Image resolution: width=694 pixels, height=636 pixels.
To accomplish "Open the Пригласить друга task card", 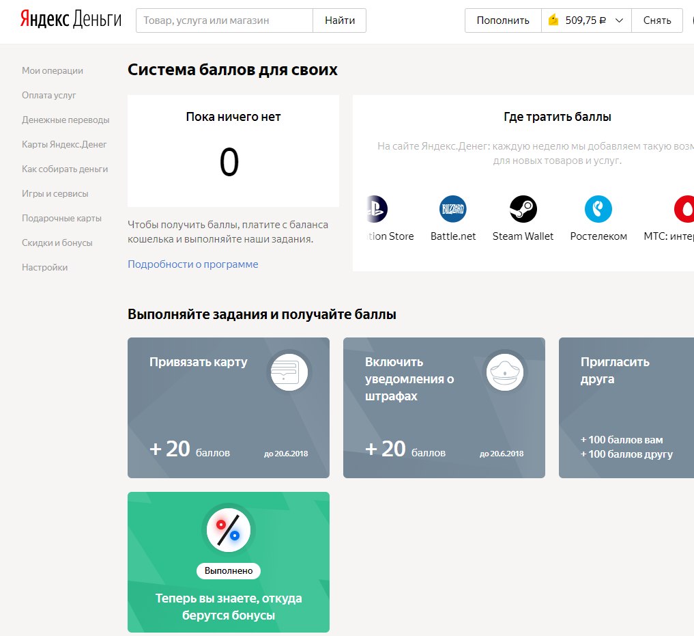I will (x=626, y=408).
